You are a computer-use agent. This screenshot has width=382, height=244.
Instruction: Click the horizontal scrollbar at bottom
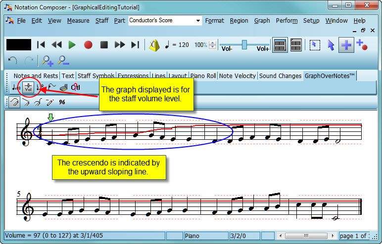pos(307,236)
